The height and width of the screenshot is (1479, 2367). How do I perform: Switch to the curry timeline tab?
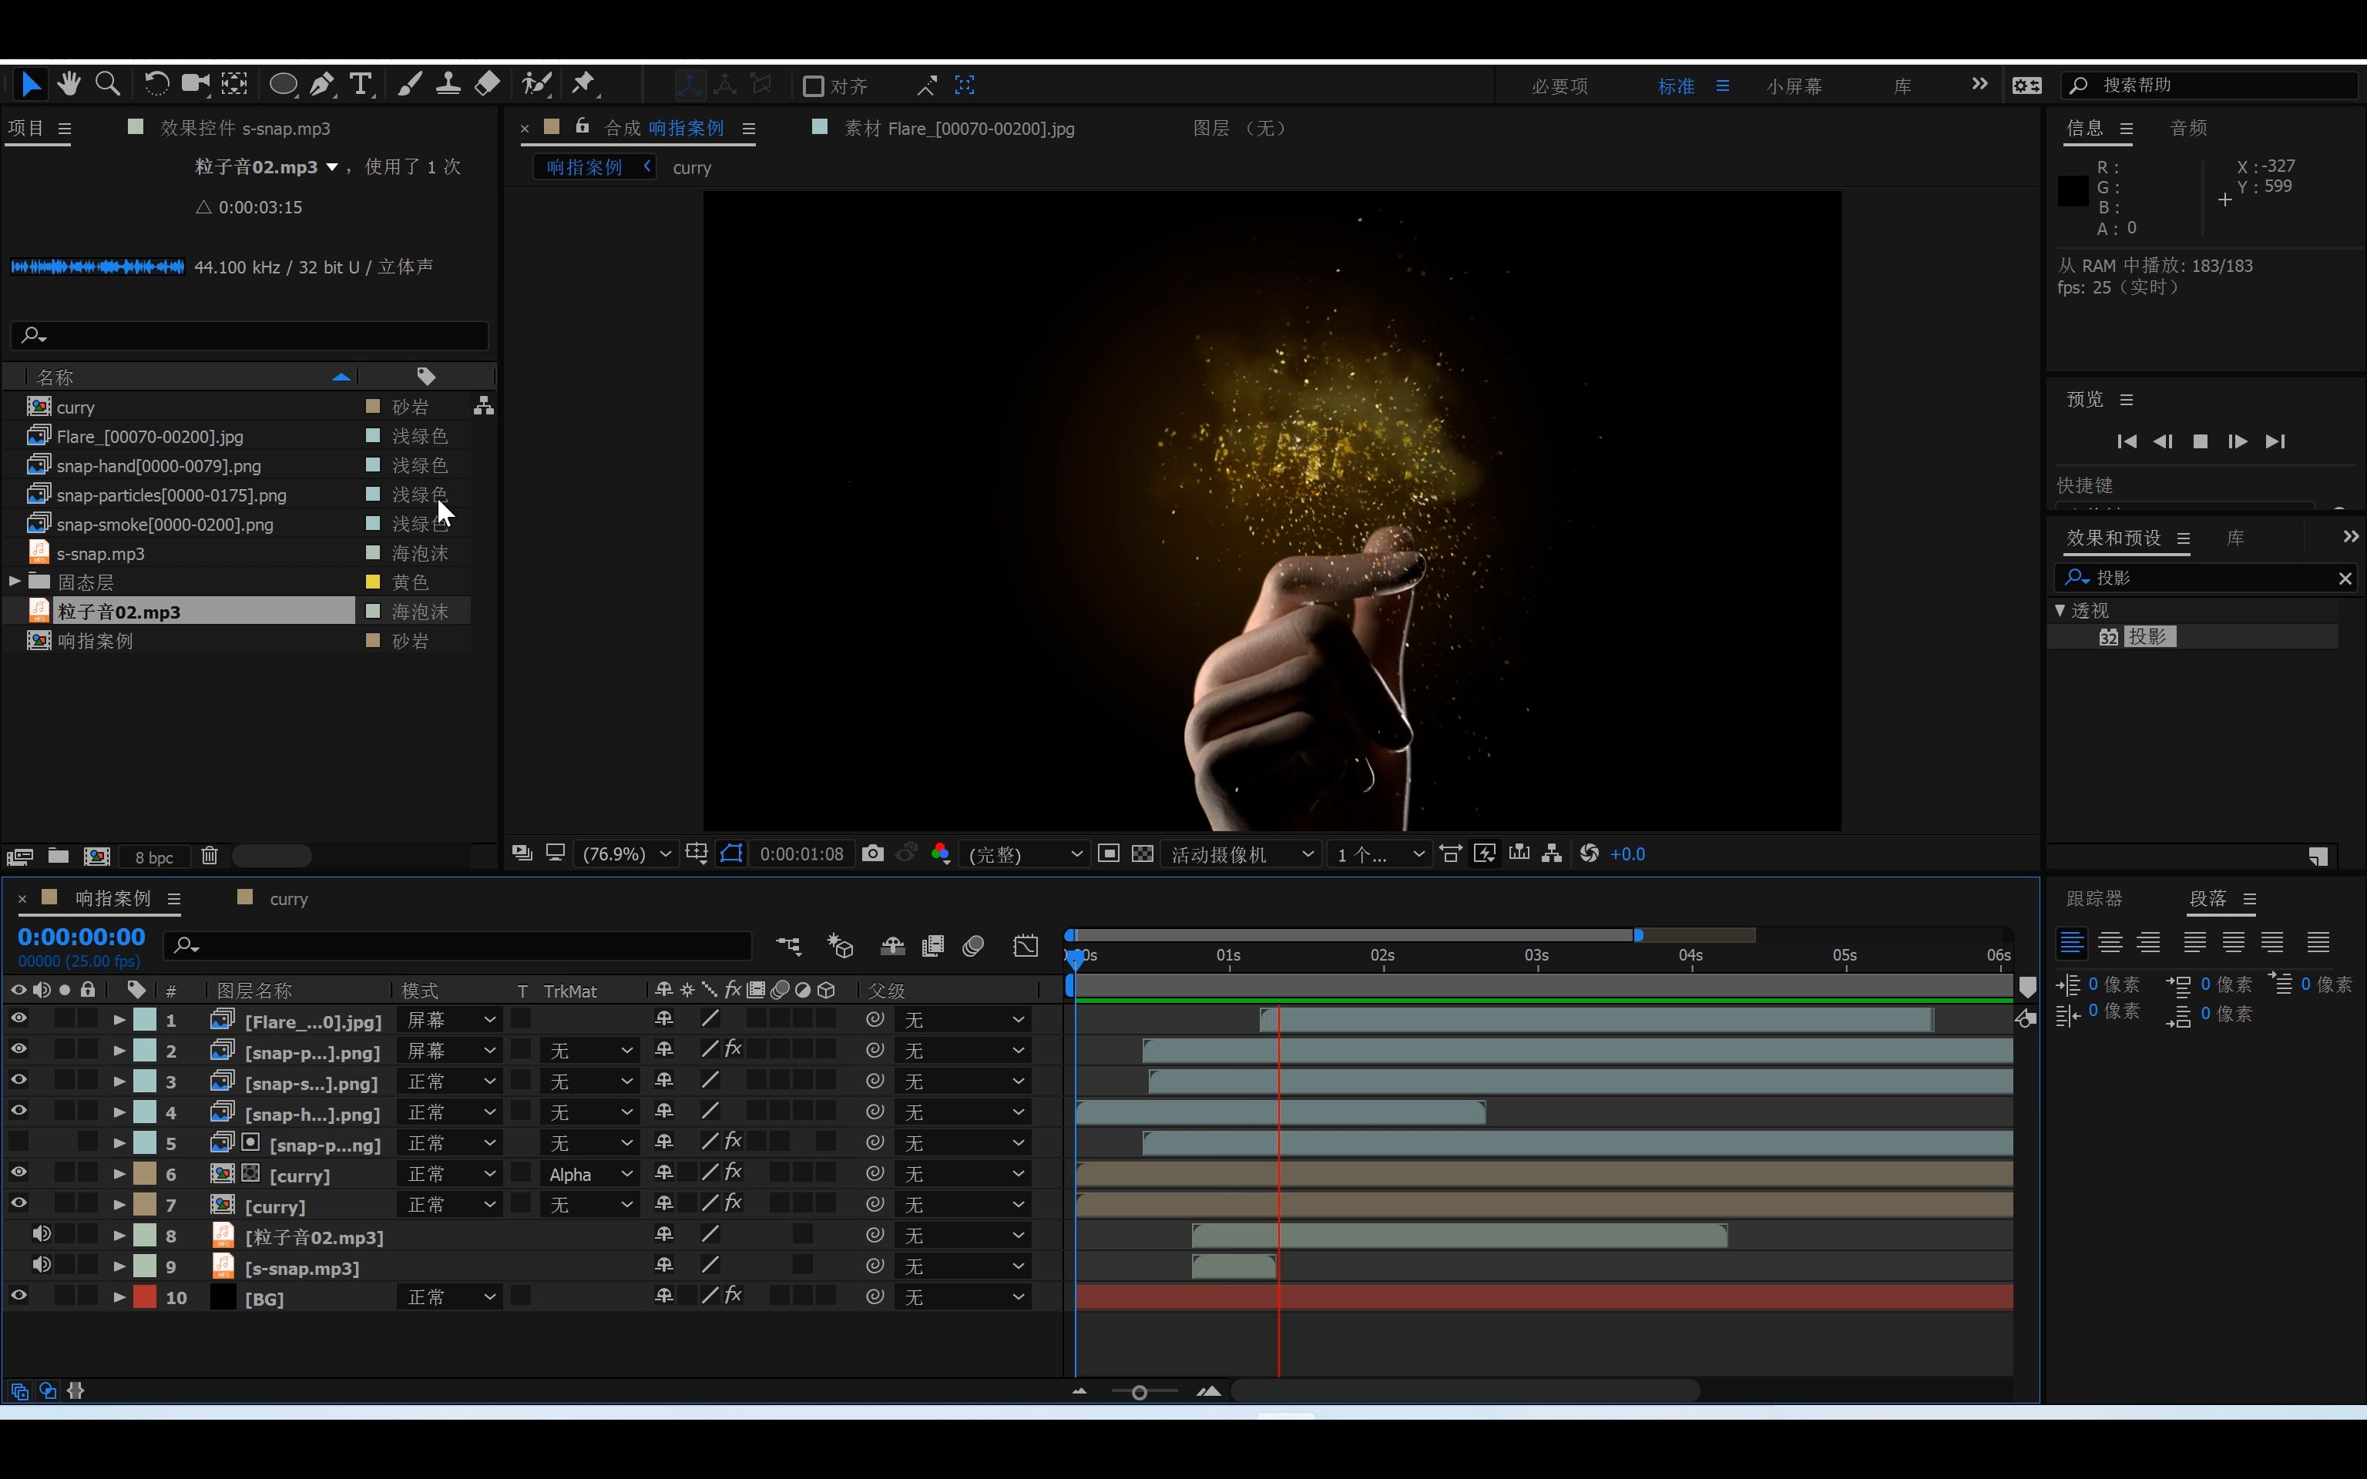[x=287, y=899]
